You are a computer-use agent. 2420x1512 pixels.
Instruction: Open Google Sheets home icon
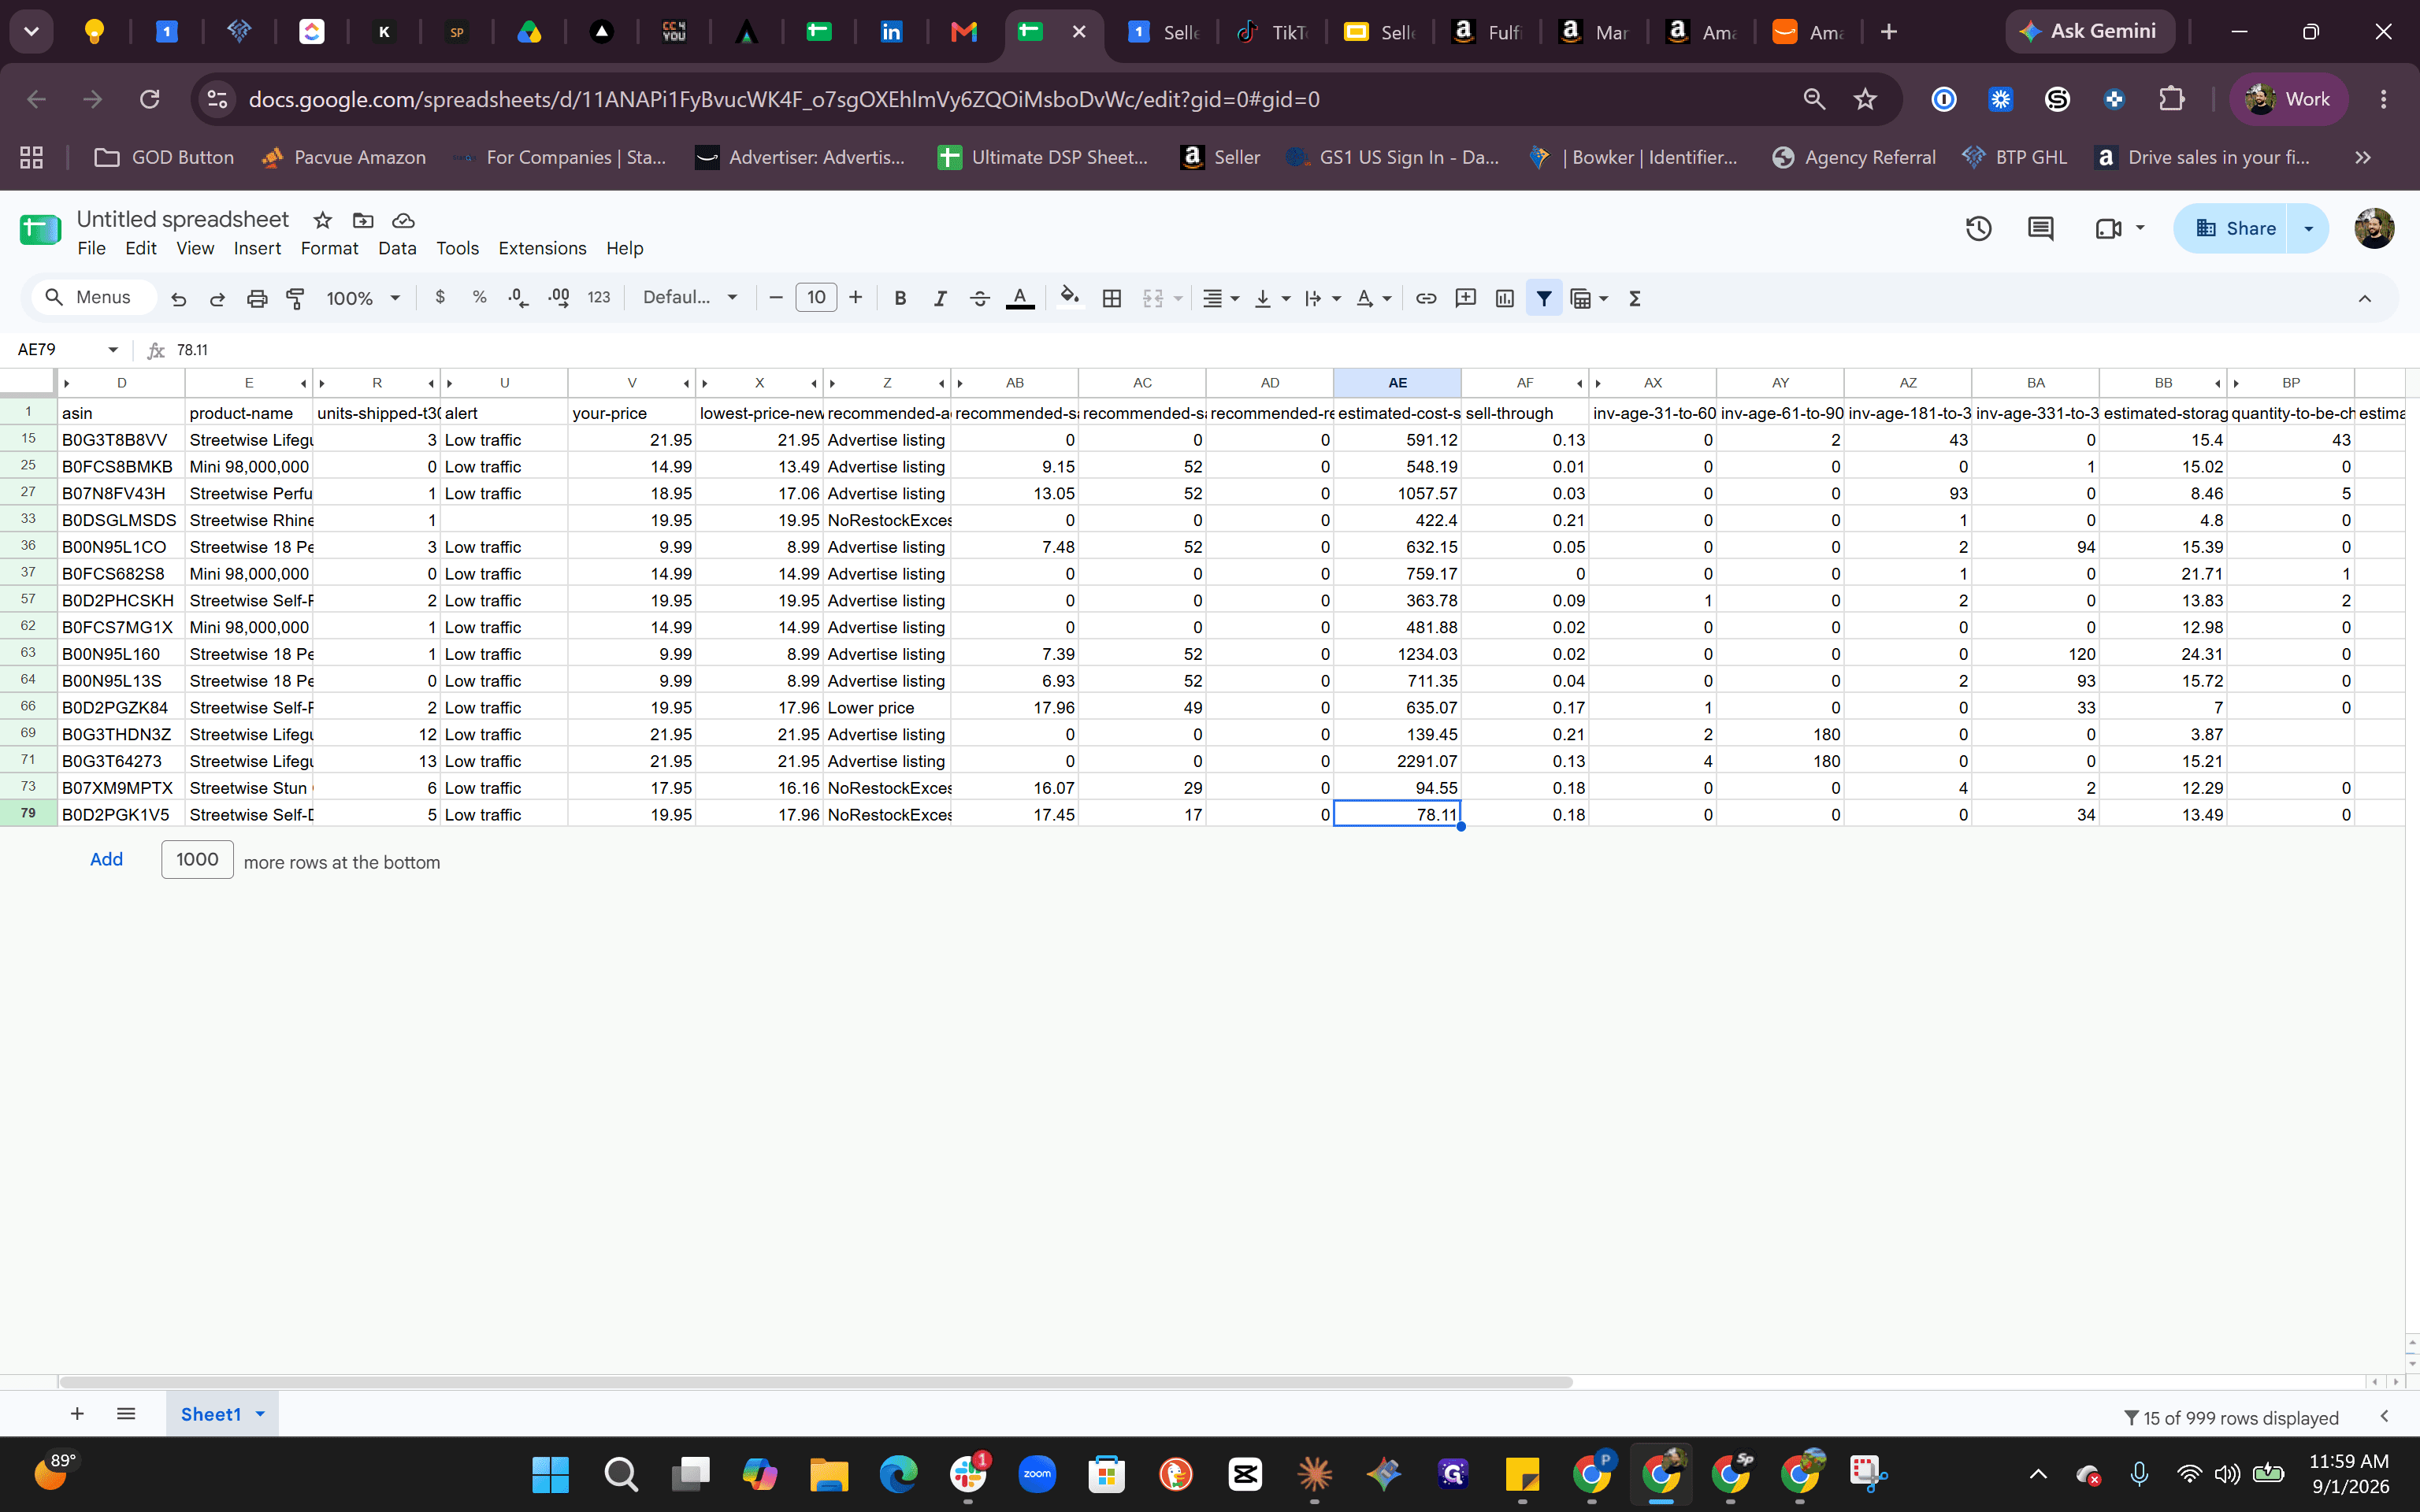pyautogui.click(x=41, y=230)
